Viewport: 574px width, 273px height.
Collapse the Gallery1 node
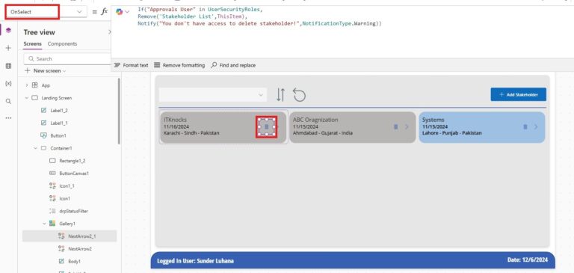coord(44,224)
